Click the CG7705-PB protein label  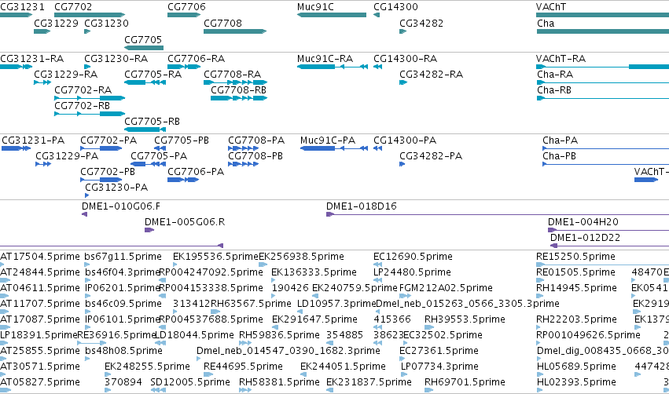click(x=182, y=140)
